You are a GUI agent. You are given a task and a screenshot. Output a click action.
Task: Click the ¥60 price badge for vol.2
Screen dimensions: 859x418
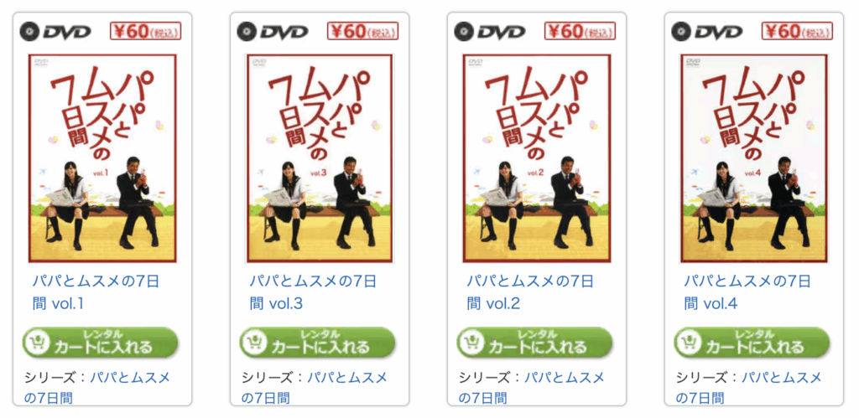pos(580,31)
